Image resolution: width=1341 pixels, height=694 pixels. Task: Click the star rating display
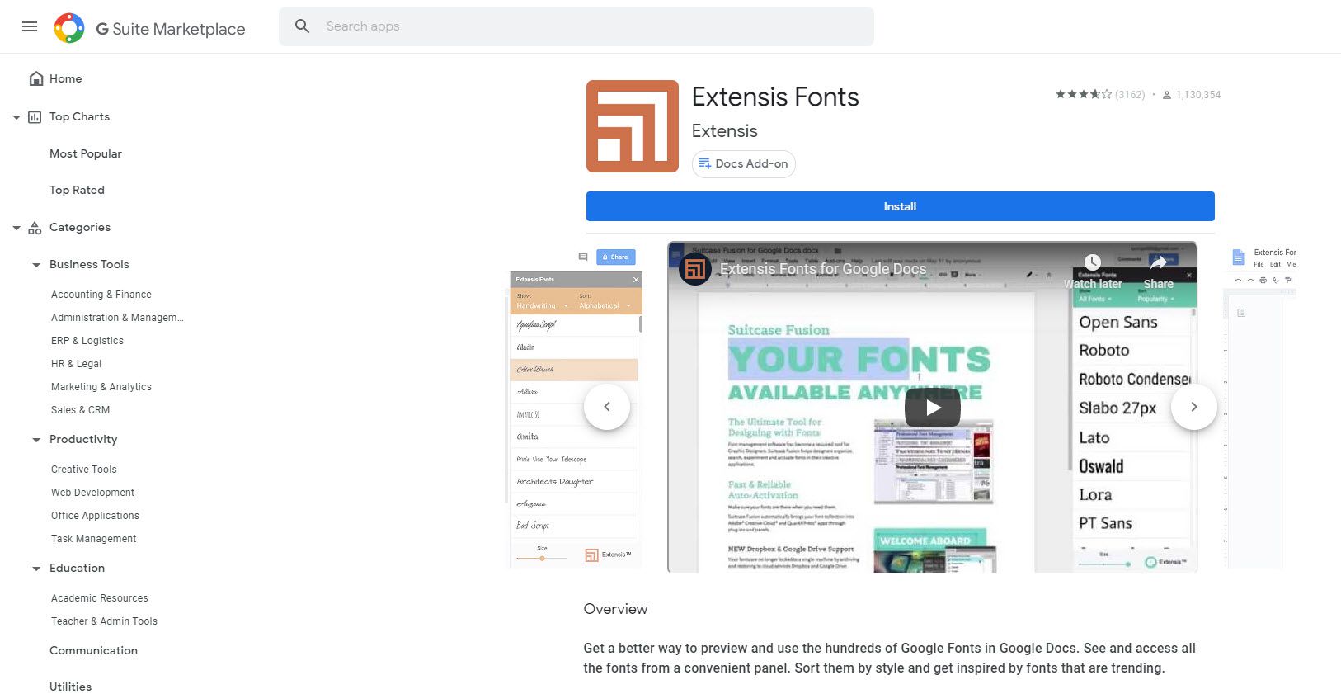(1084, 94)
